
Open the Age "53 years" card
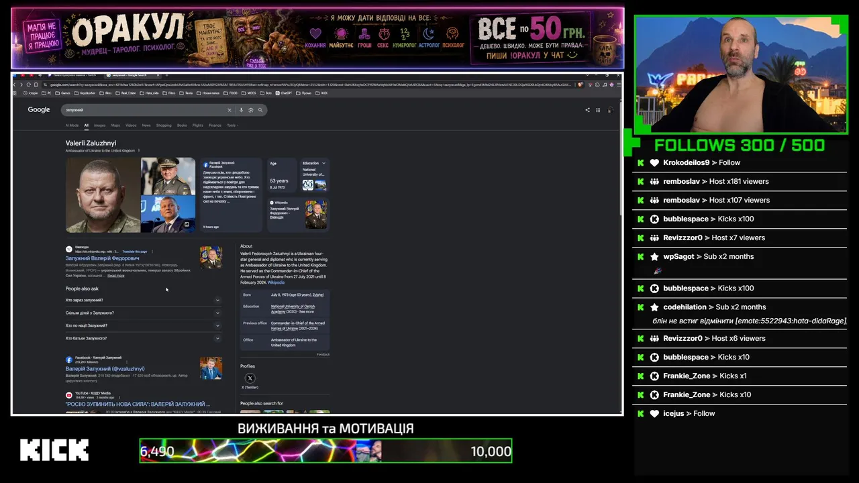click(282, 176)
